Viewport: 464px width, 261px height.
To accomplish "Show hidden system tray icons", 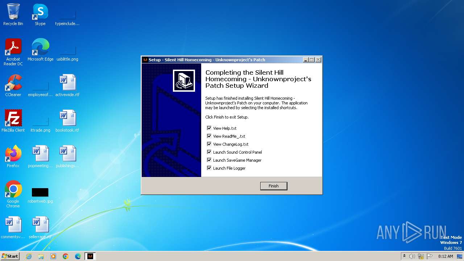I will 404,256.
